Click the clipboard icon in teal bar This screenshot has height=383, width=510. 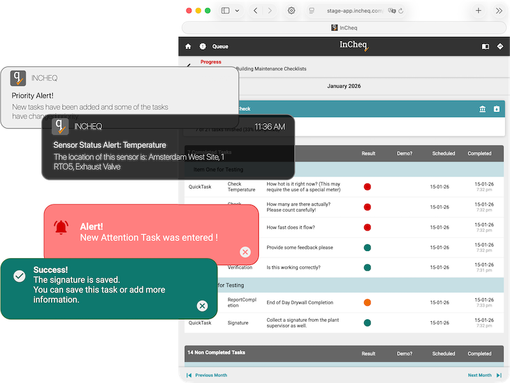pos(497,109)
